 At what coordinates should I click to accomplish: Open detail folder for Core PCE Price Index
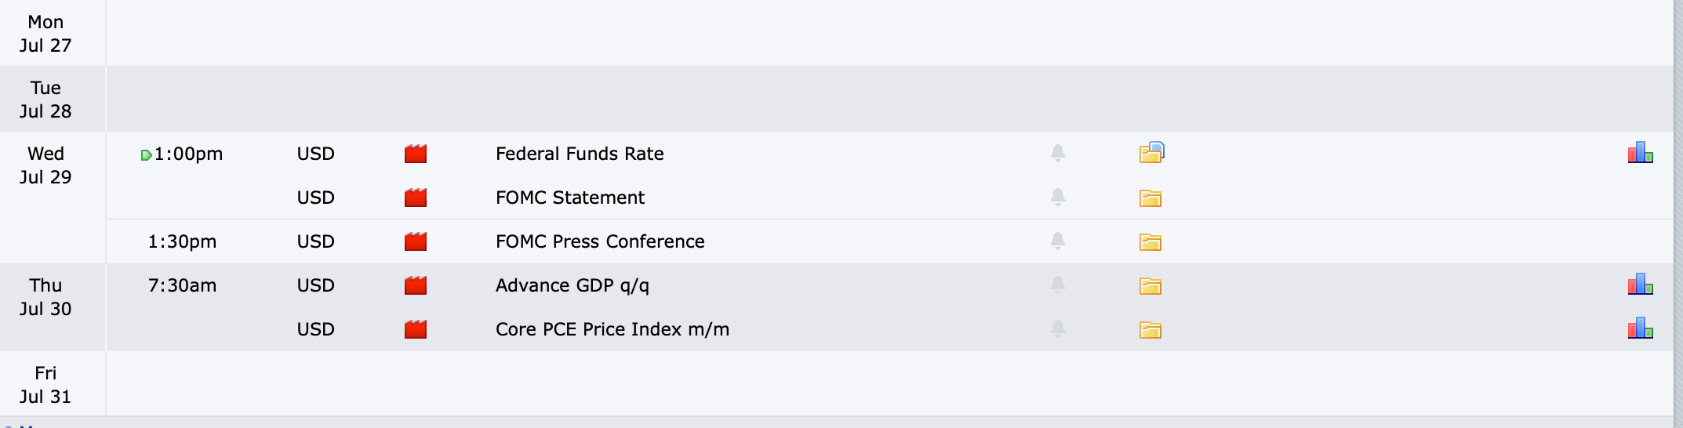[x=1150, y=330]
